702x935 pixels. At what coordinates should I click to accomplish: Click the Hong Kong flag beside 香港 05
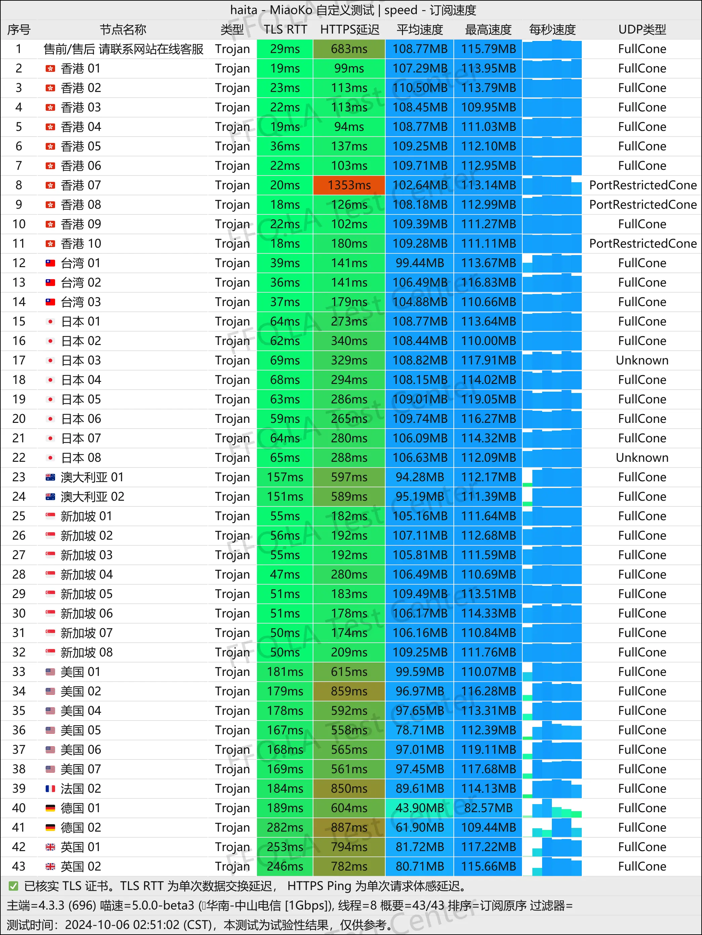(50, 146)
